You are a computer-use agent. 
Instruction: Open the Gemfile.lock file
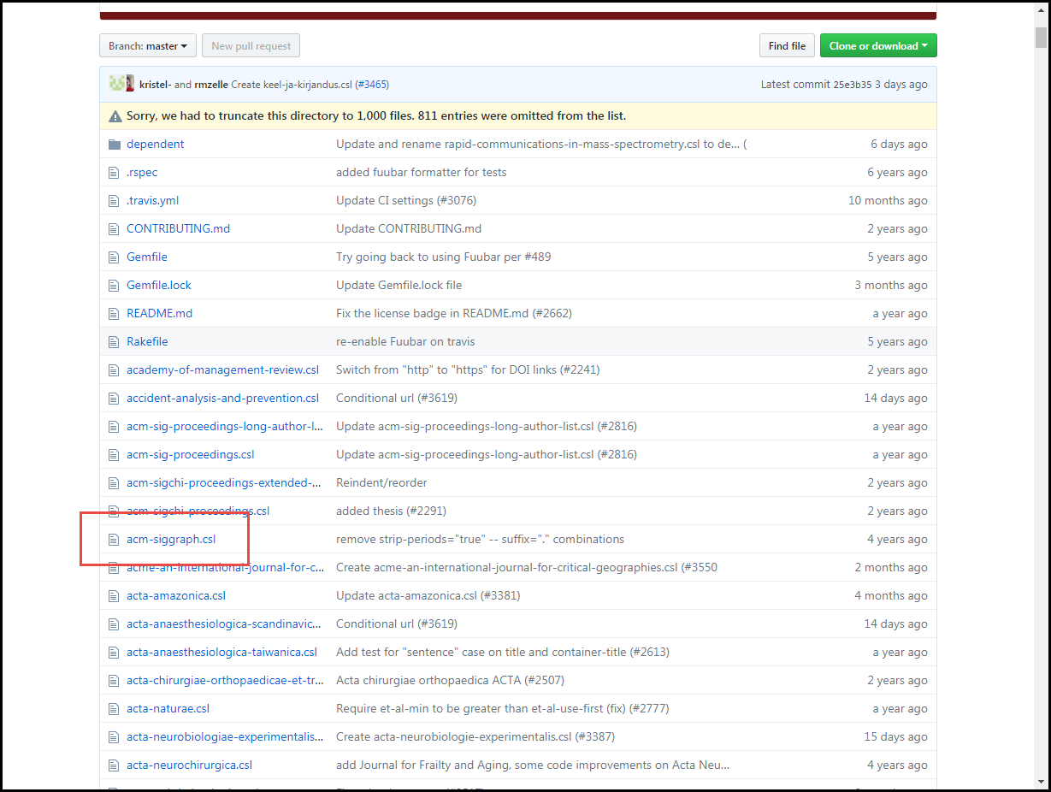[159, 285]
